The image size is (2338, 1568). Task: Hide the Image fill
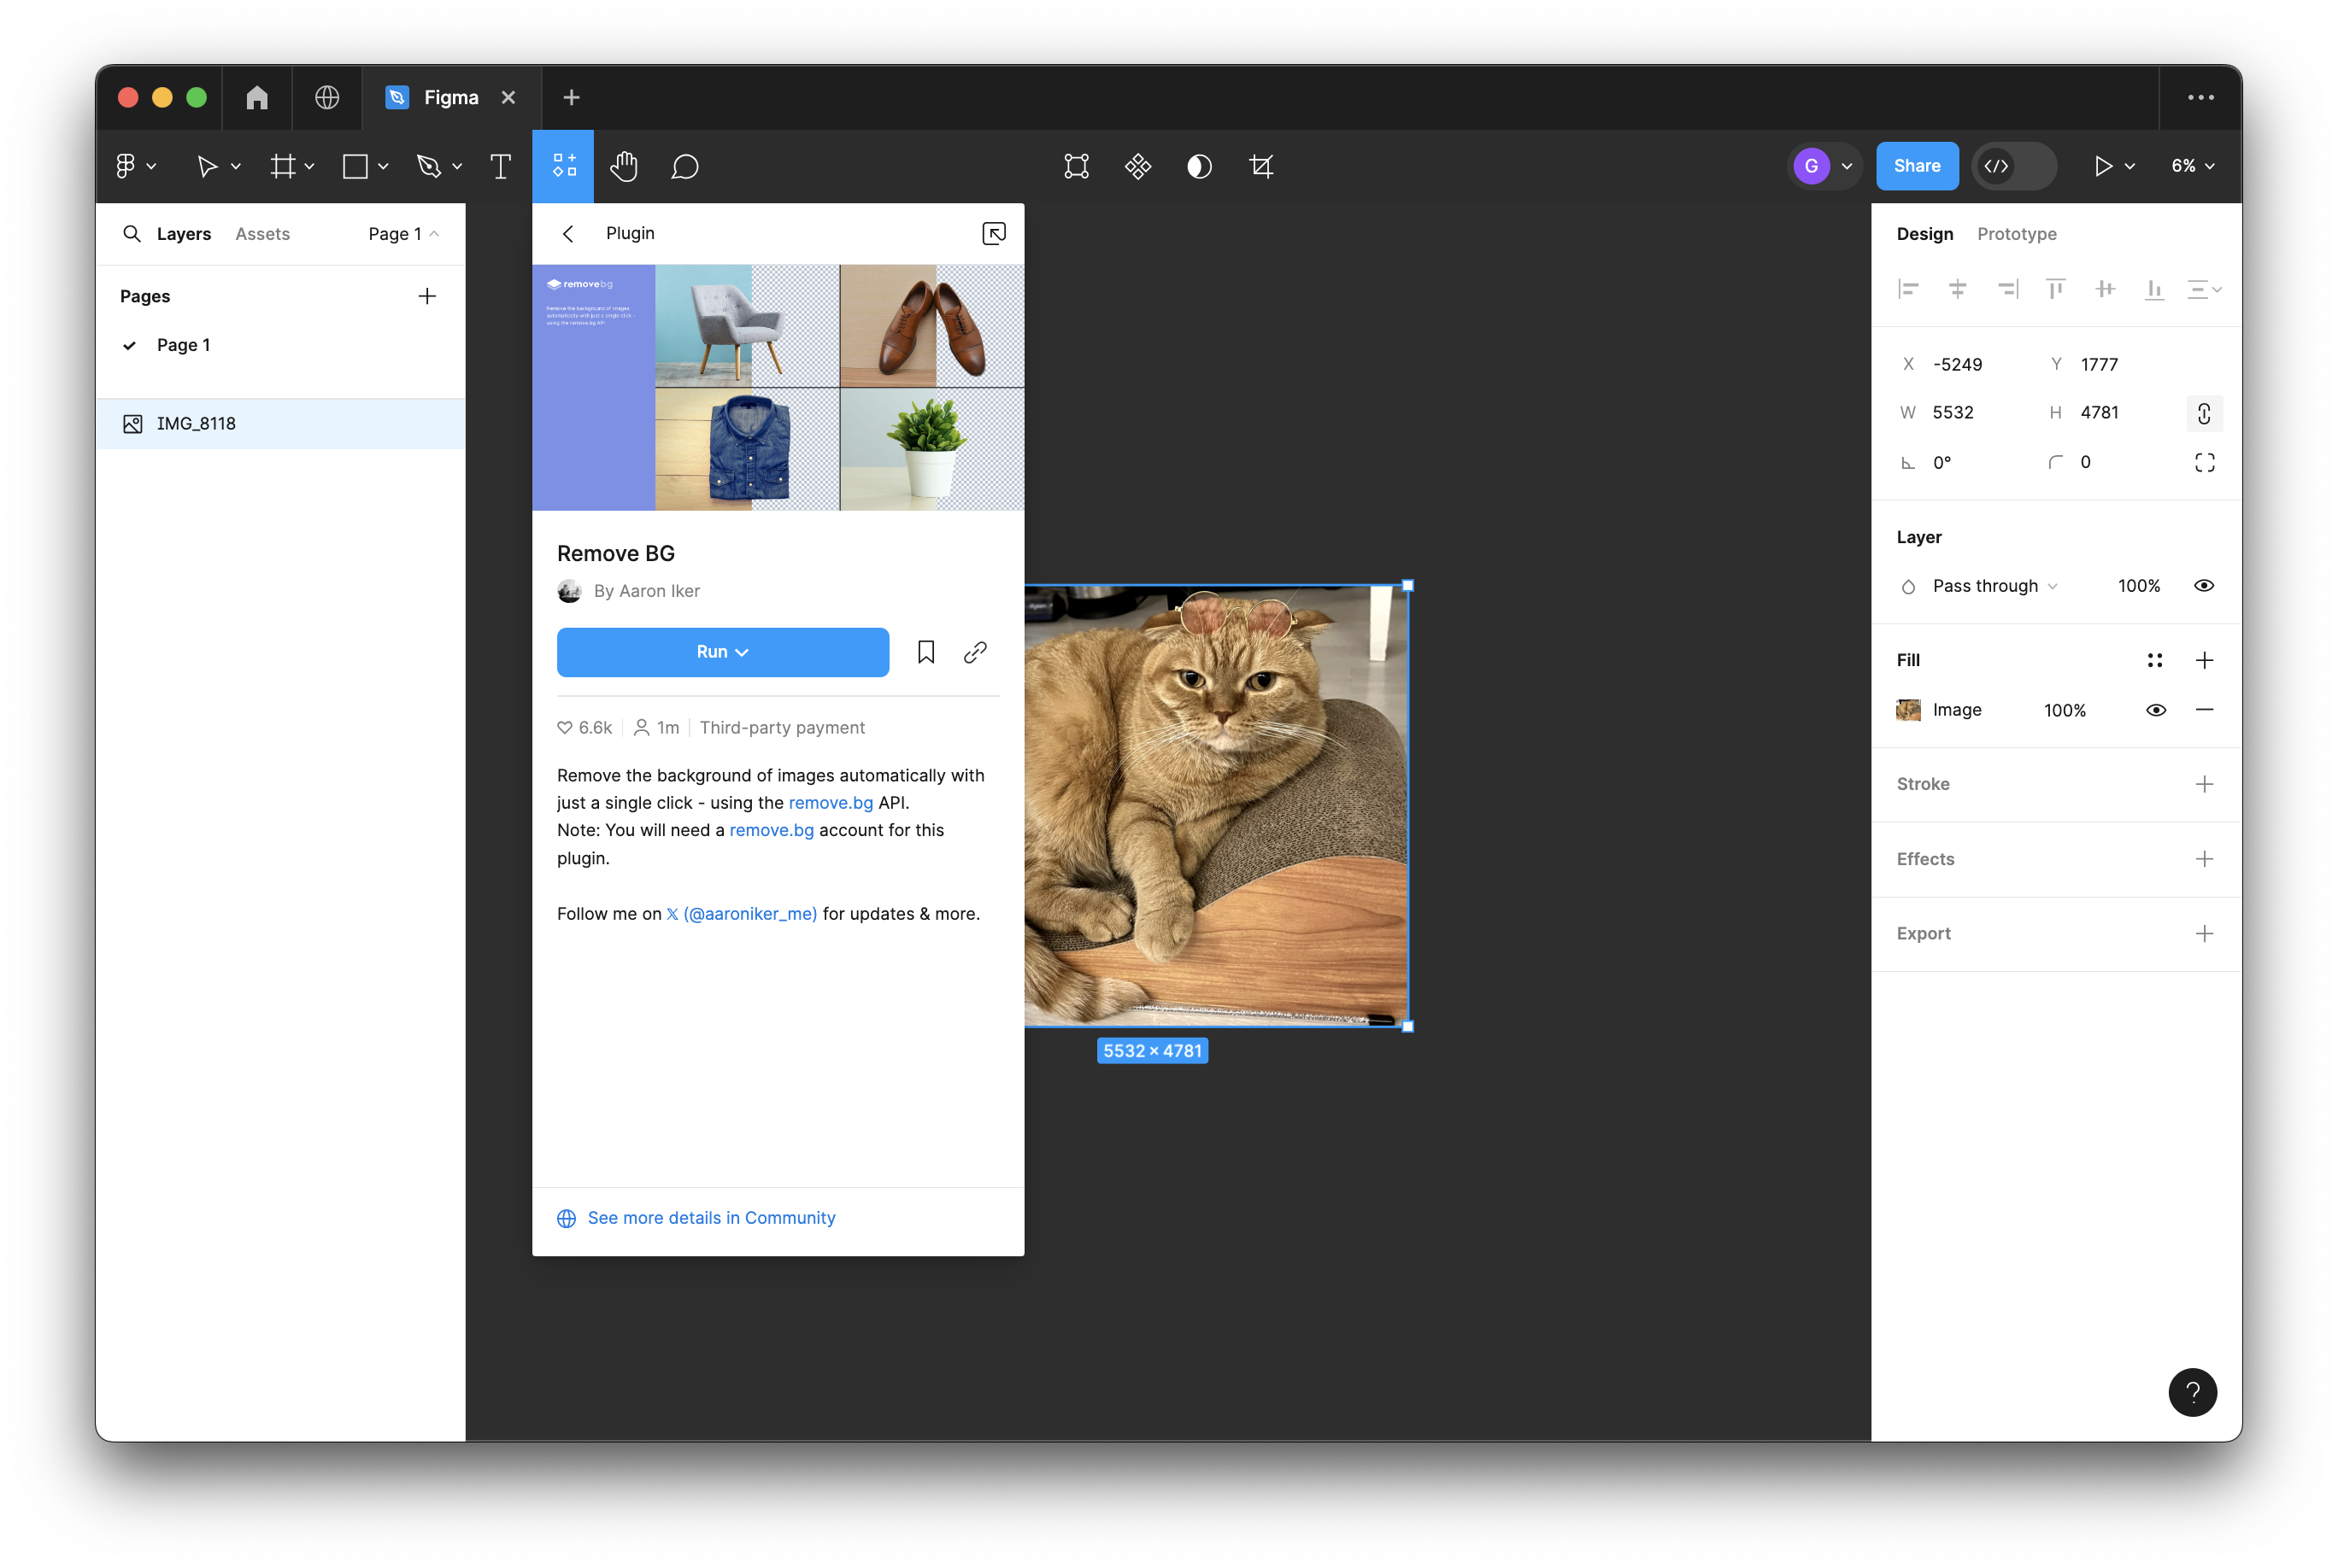tap(2155, 710)
